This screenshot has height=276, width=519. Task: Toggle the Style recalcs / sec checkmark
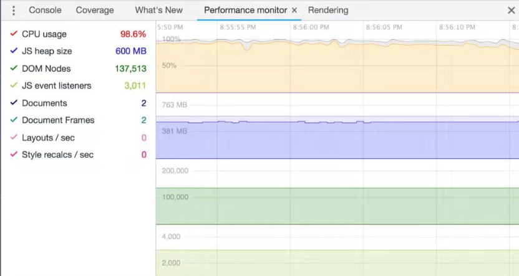[x=14, y=155]
